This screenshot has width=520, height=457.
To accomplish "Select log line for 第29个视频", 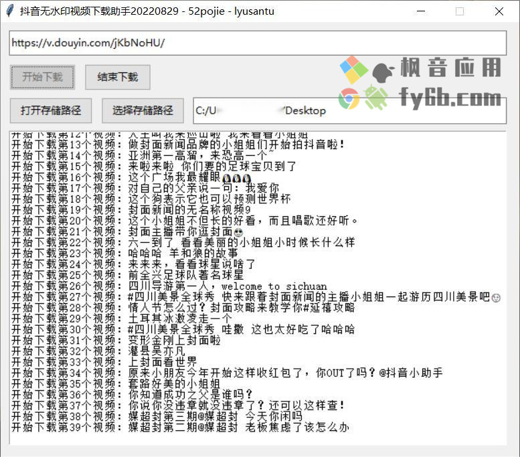I will (122, 318).
